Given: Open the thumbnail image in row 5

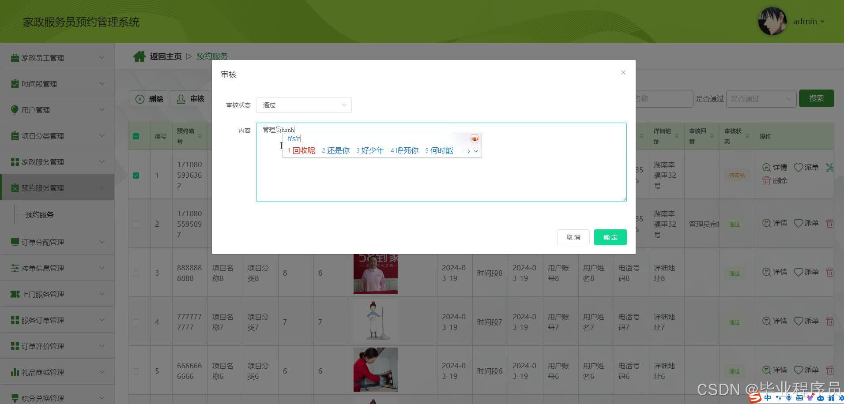Looking at the screenshot, I should [x=375, y=370].
